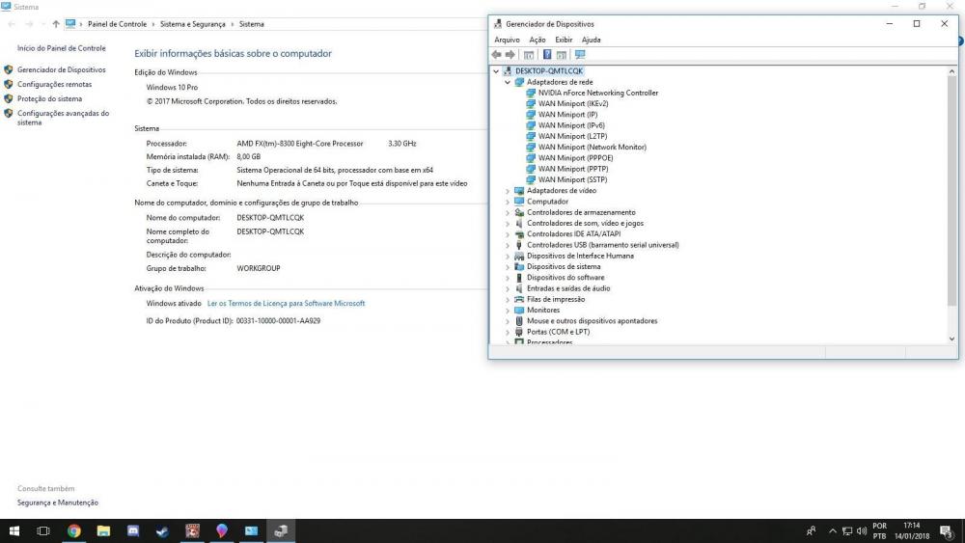The image size is (965, 543).
Task: Click the scan for hardware changes monitor icon
Action: pos(579,55)
